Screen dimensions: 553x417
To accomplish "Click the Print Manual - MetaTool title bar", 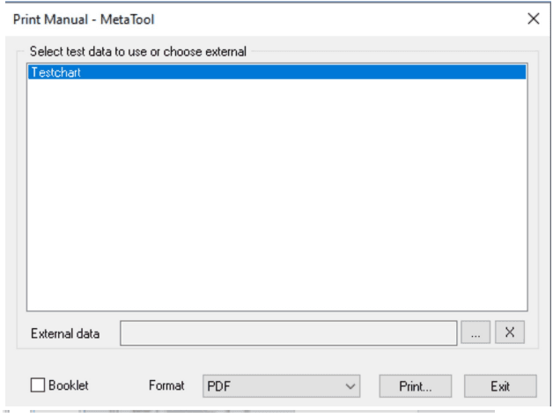I will tap(84, 18).
